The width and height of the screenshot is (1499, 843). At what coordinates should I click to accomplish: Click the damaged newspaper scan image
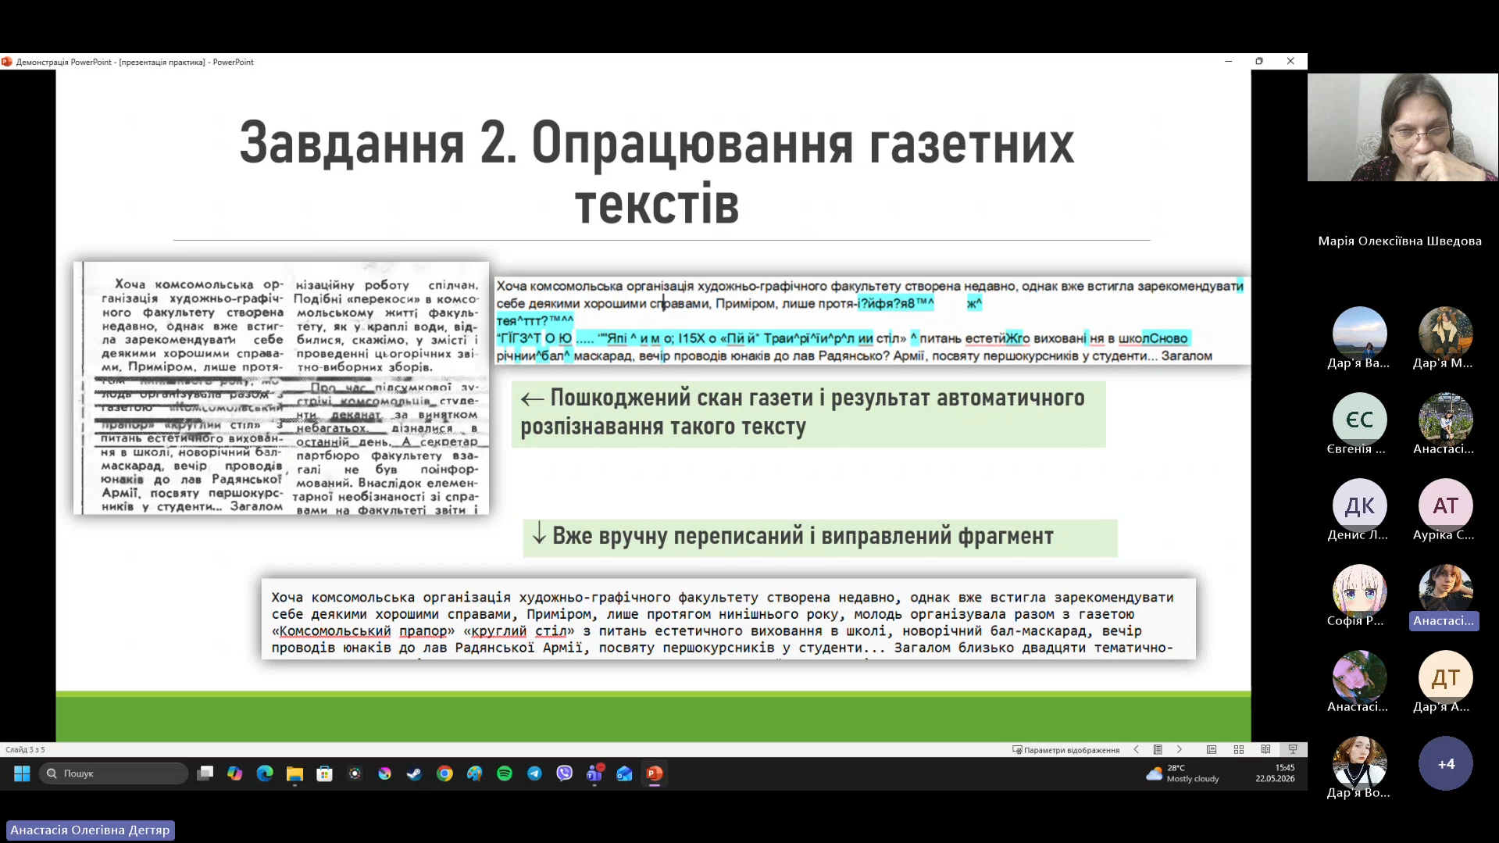(x=281, y=388)
